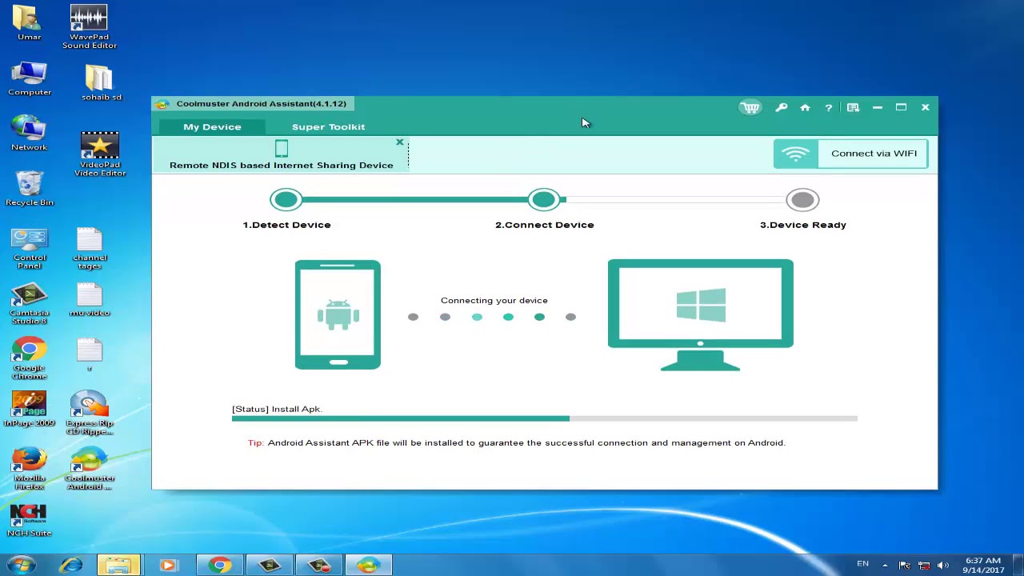
Task: Close the Remote NDIS device tab
Action: click(x=400, y=142)
